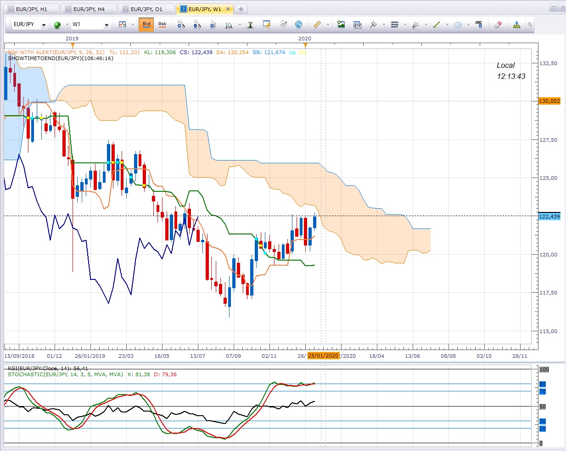This screenshot has width=566, height=451.
Task: Click the green hierarchy tree icon
Action: (517, 25)
